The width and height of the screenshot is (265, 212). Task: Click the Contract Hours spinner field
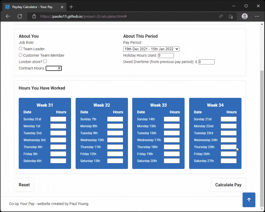point(53,68)
